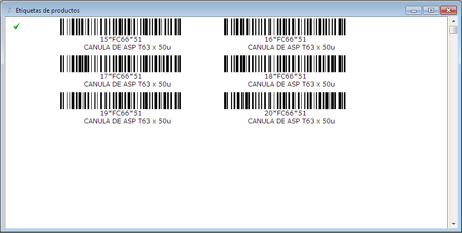
Task: Click the Etiquetas de productos title text
Action: tap(47, 10)
